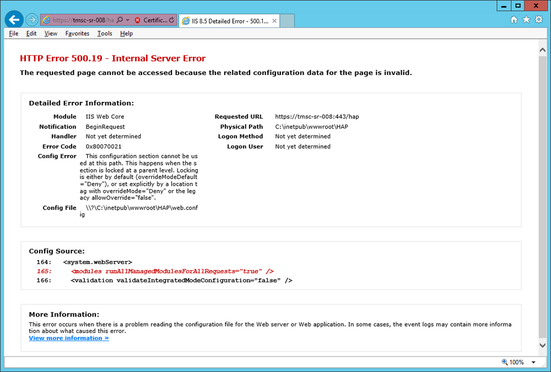Click the BeginRequest notification value

click(x=105, y=127)
